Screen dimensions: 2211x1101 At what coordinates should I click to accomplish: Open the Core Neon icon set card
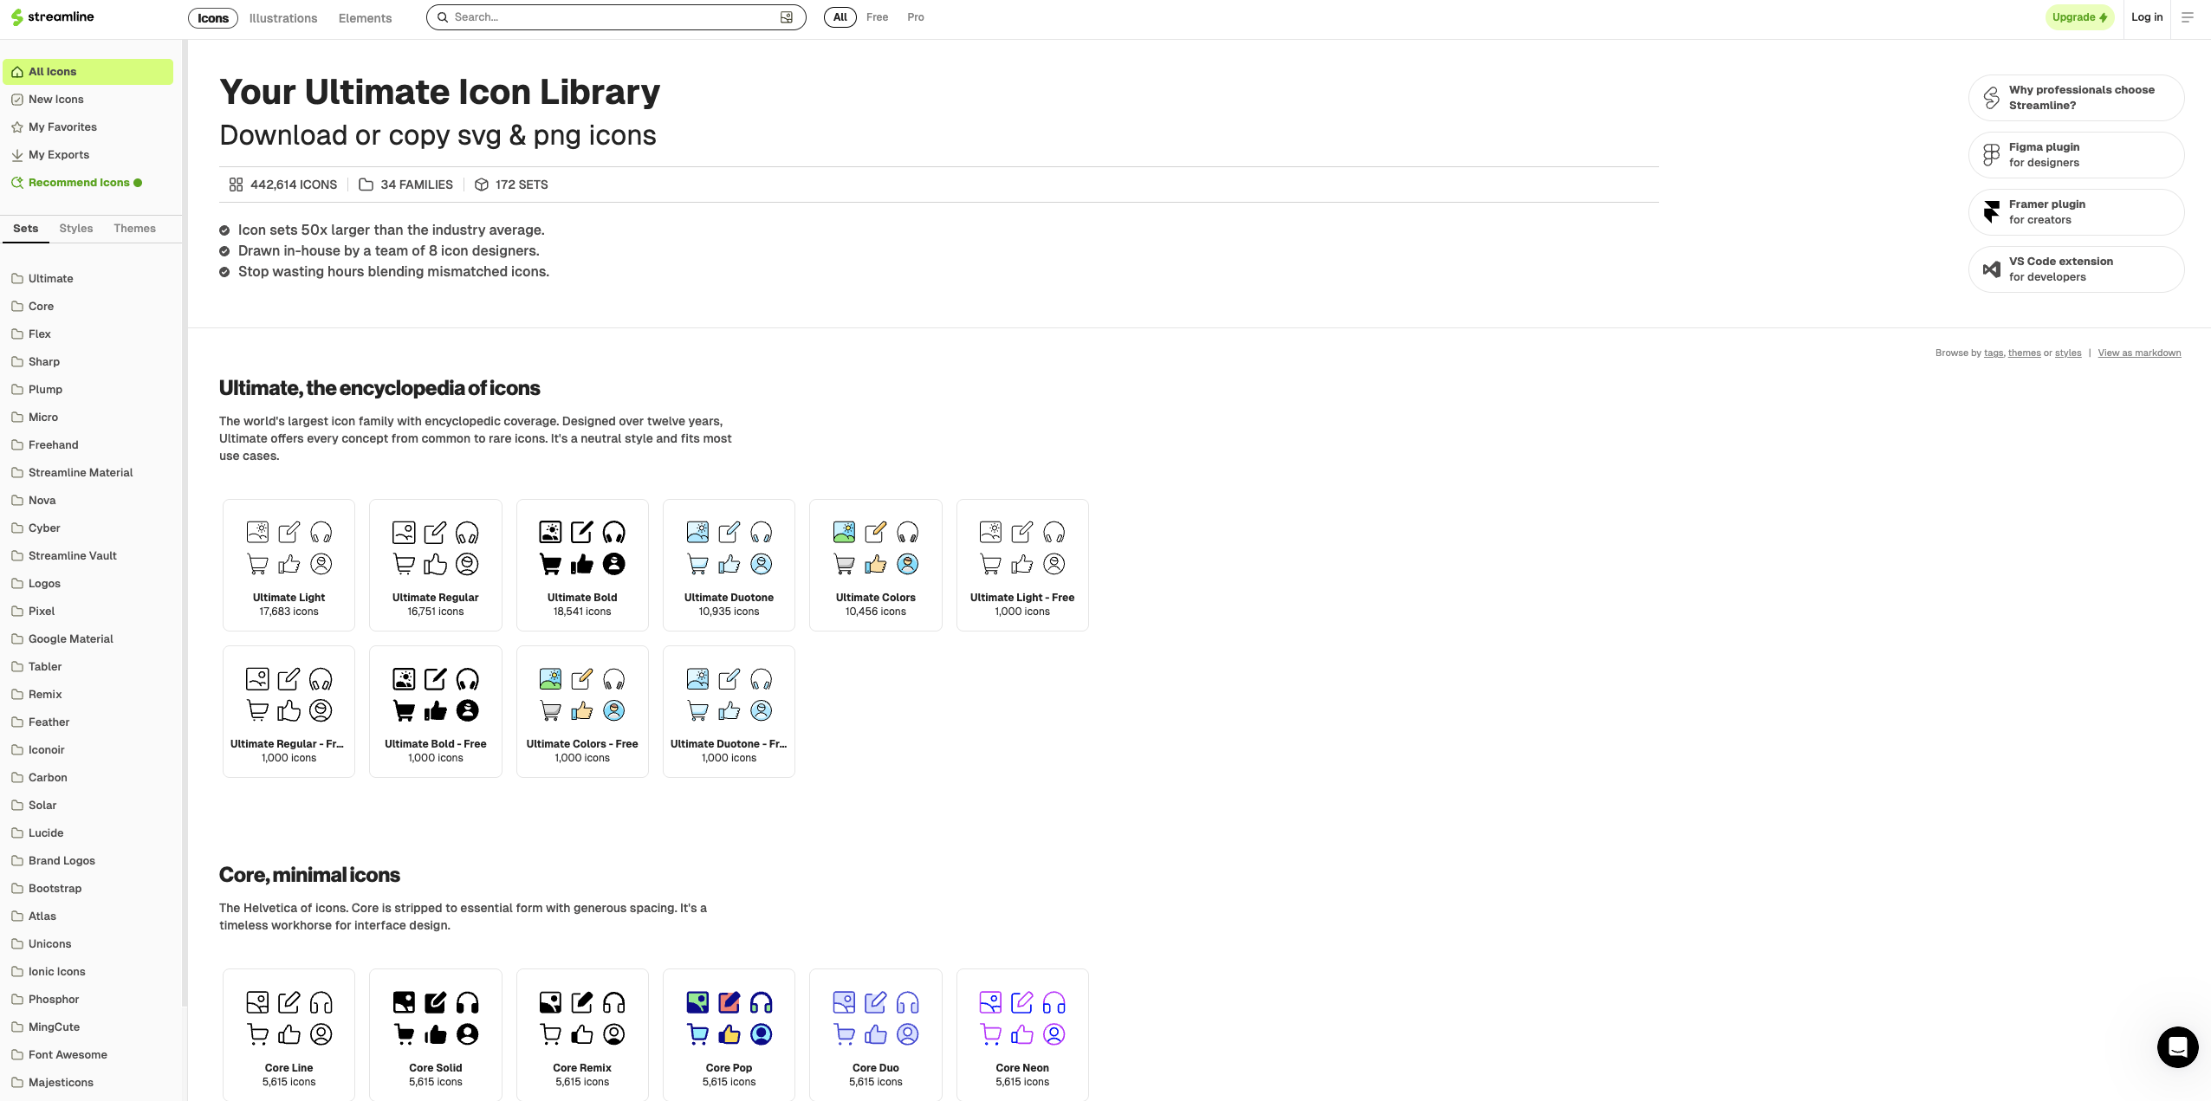coord(1022,1035)
